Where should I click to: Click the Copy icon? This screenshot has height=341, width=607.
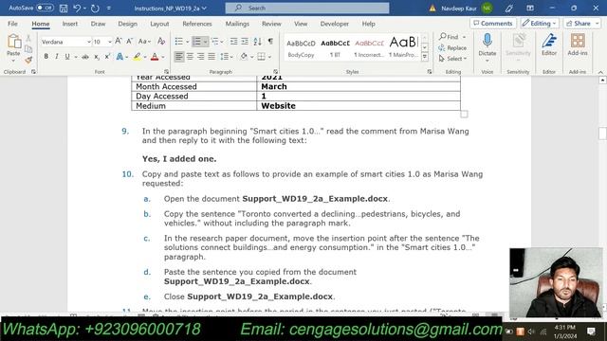[x=28, y=49]
